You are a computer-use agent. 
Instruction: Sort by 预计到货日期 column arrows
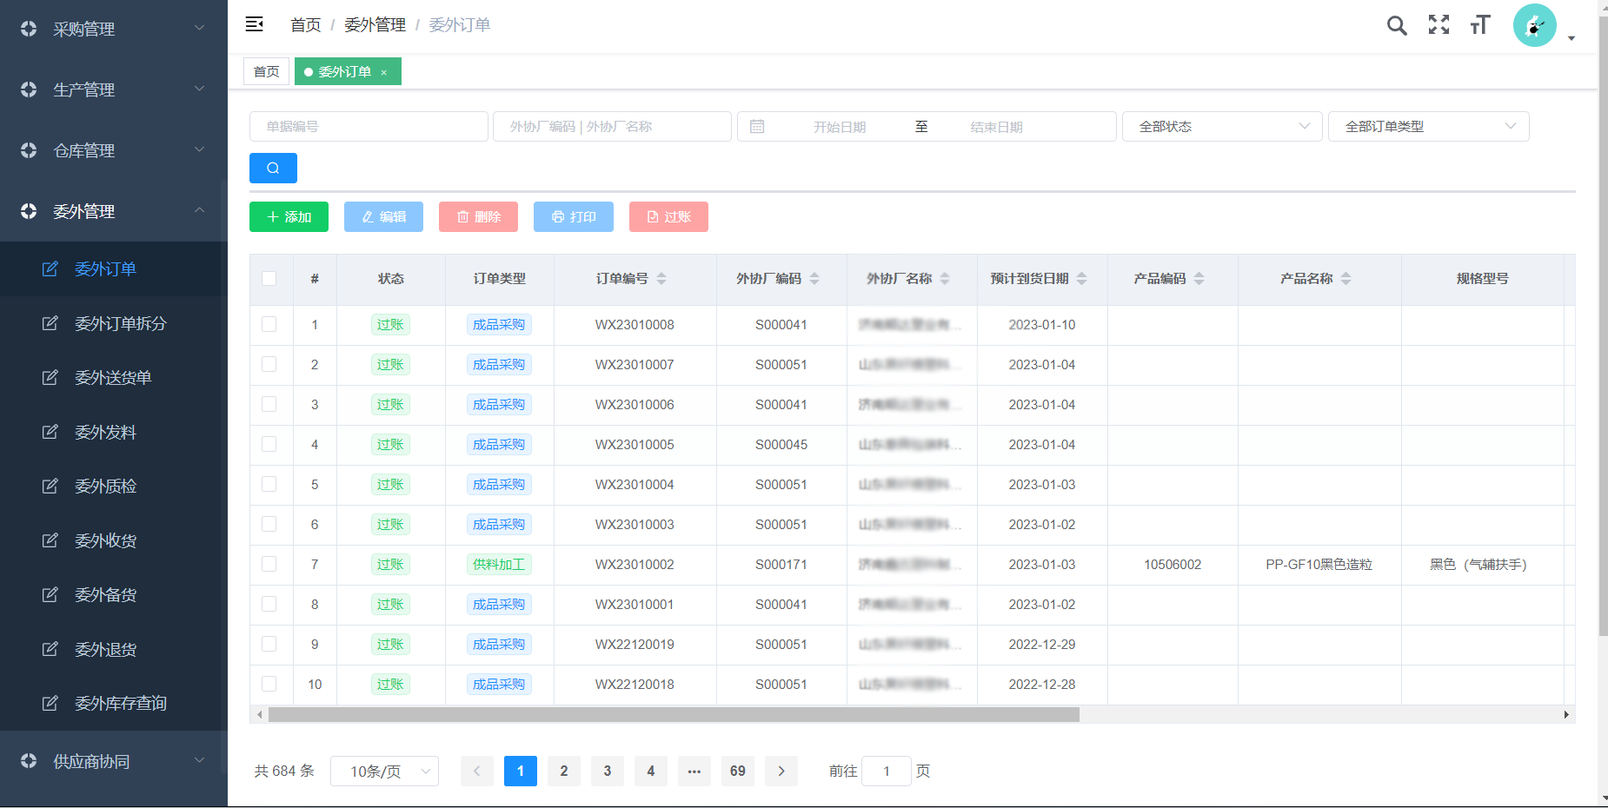(x=1082, y=279)
